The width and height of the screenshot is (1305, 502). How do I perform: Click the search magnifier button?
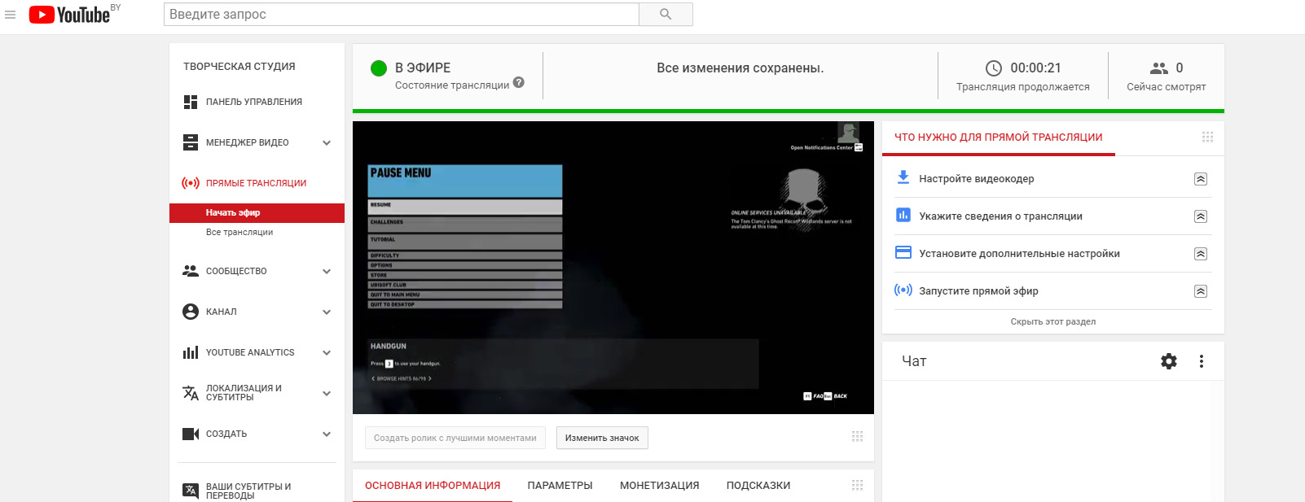(x=666, y=15)
